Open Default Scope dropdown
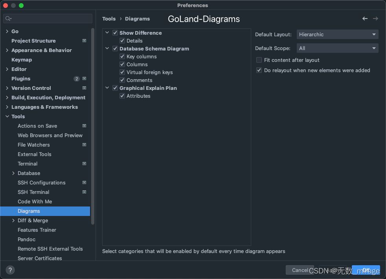386x279 pixels. coord(337,48)
